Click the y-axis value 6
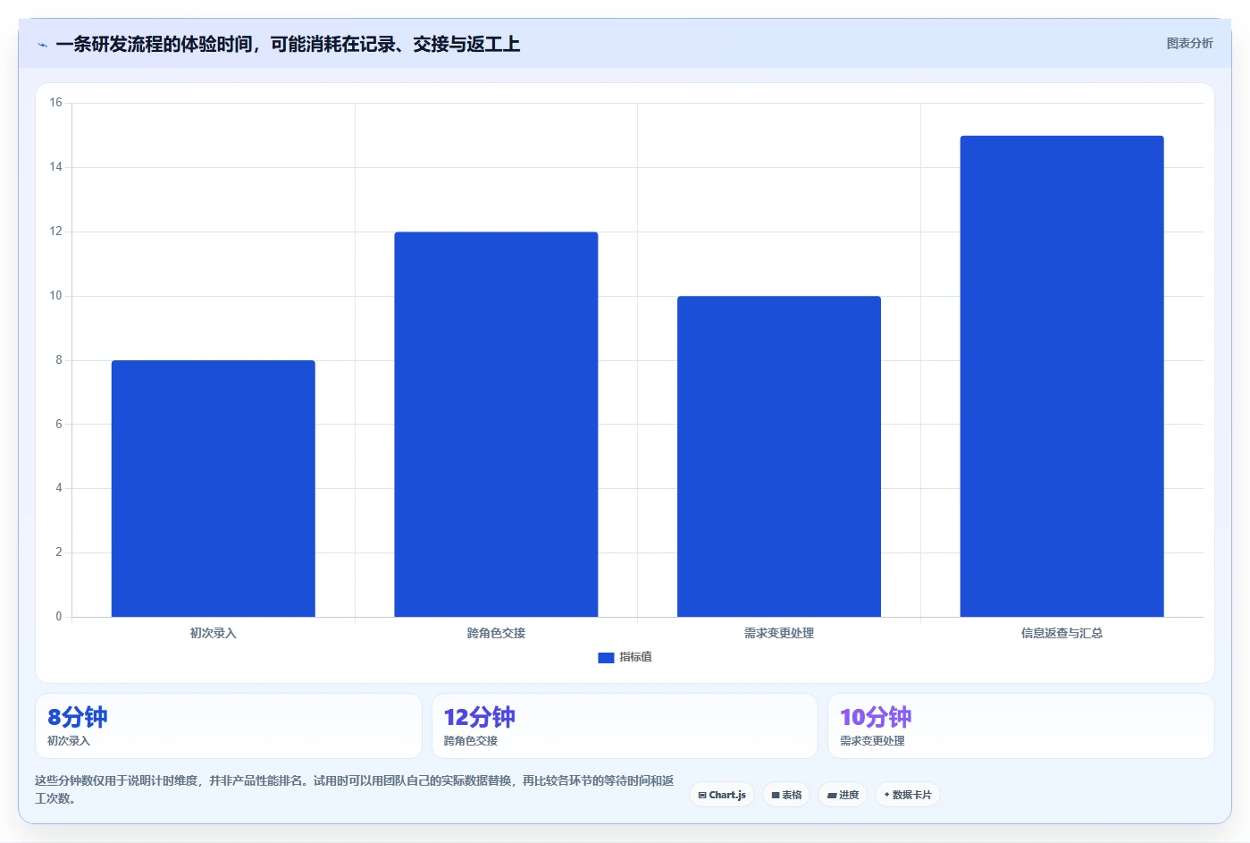Screen dimensions: 1250x843 click(59, 425)
